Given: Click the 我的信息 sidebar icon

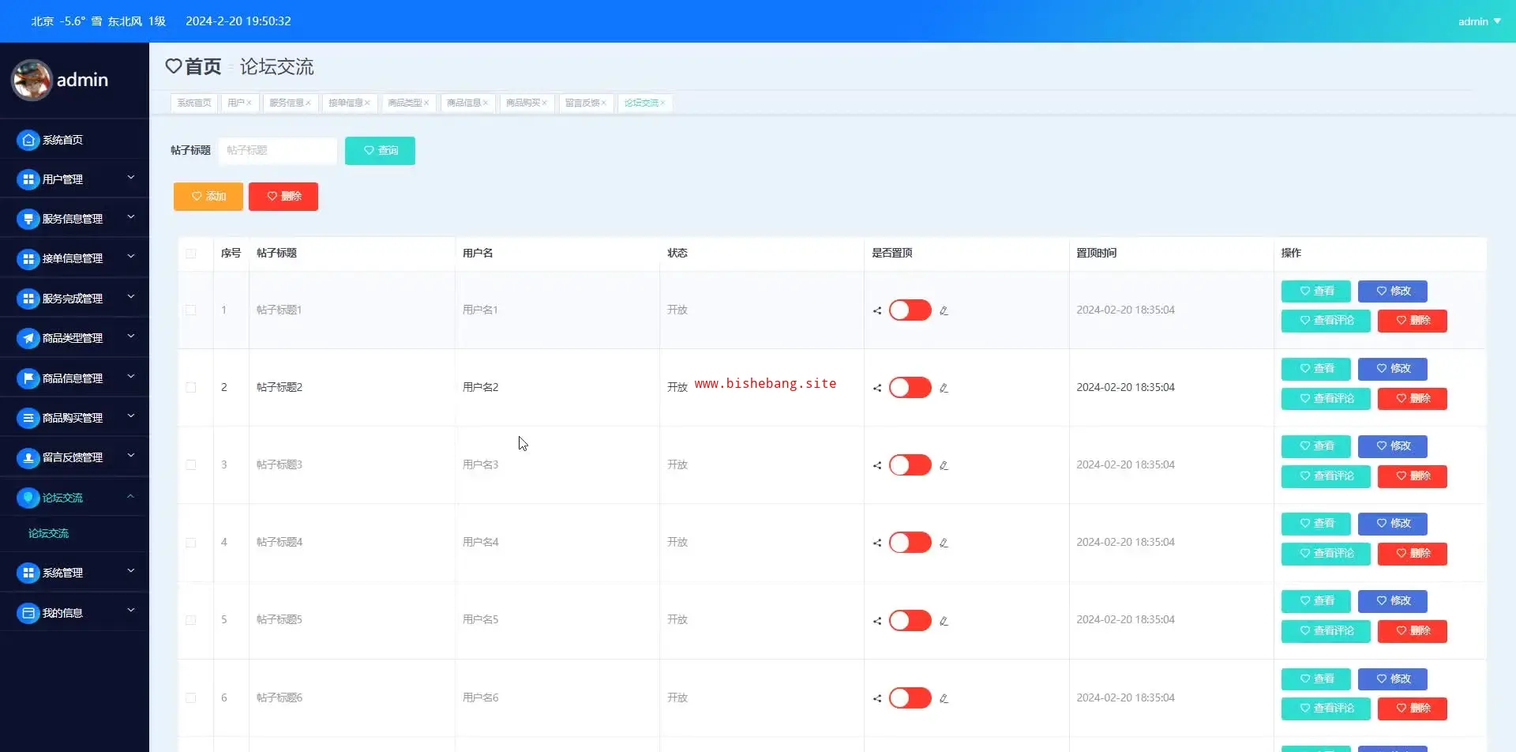Looking at the screenshot, I should click(28, 613).
